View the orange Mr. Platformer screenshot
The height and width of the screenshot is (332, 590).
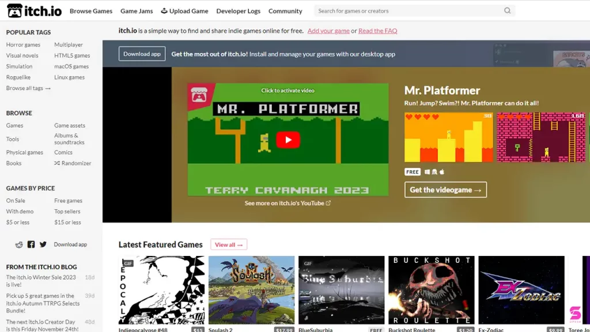[x=448, y=137]
